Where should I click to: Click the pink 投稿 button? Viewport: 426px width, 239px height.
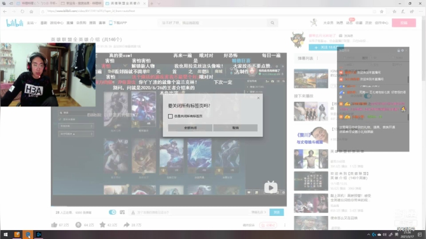pos(404,23)
